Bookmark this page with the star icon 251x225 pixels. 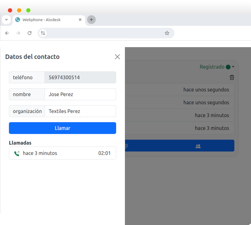(167, 33)
